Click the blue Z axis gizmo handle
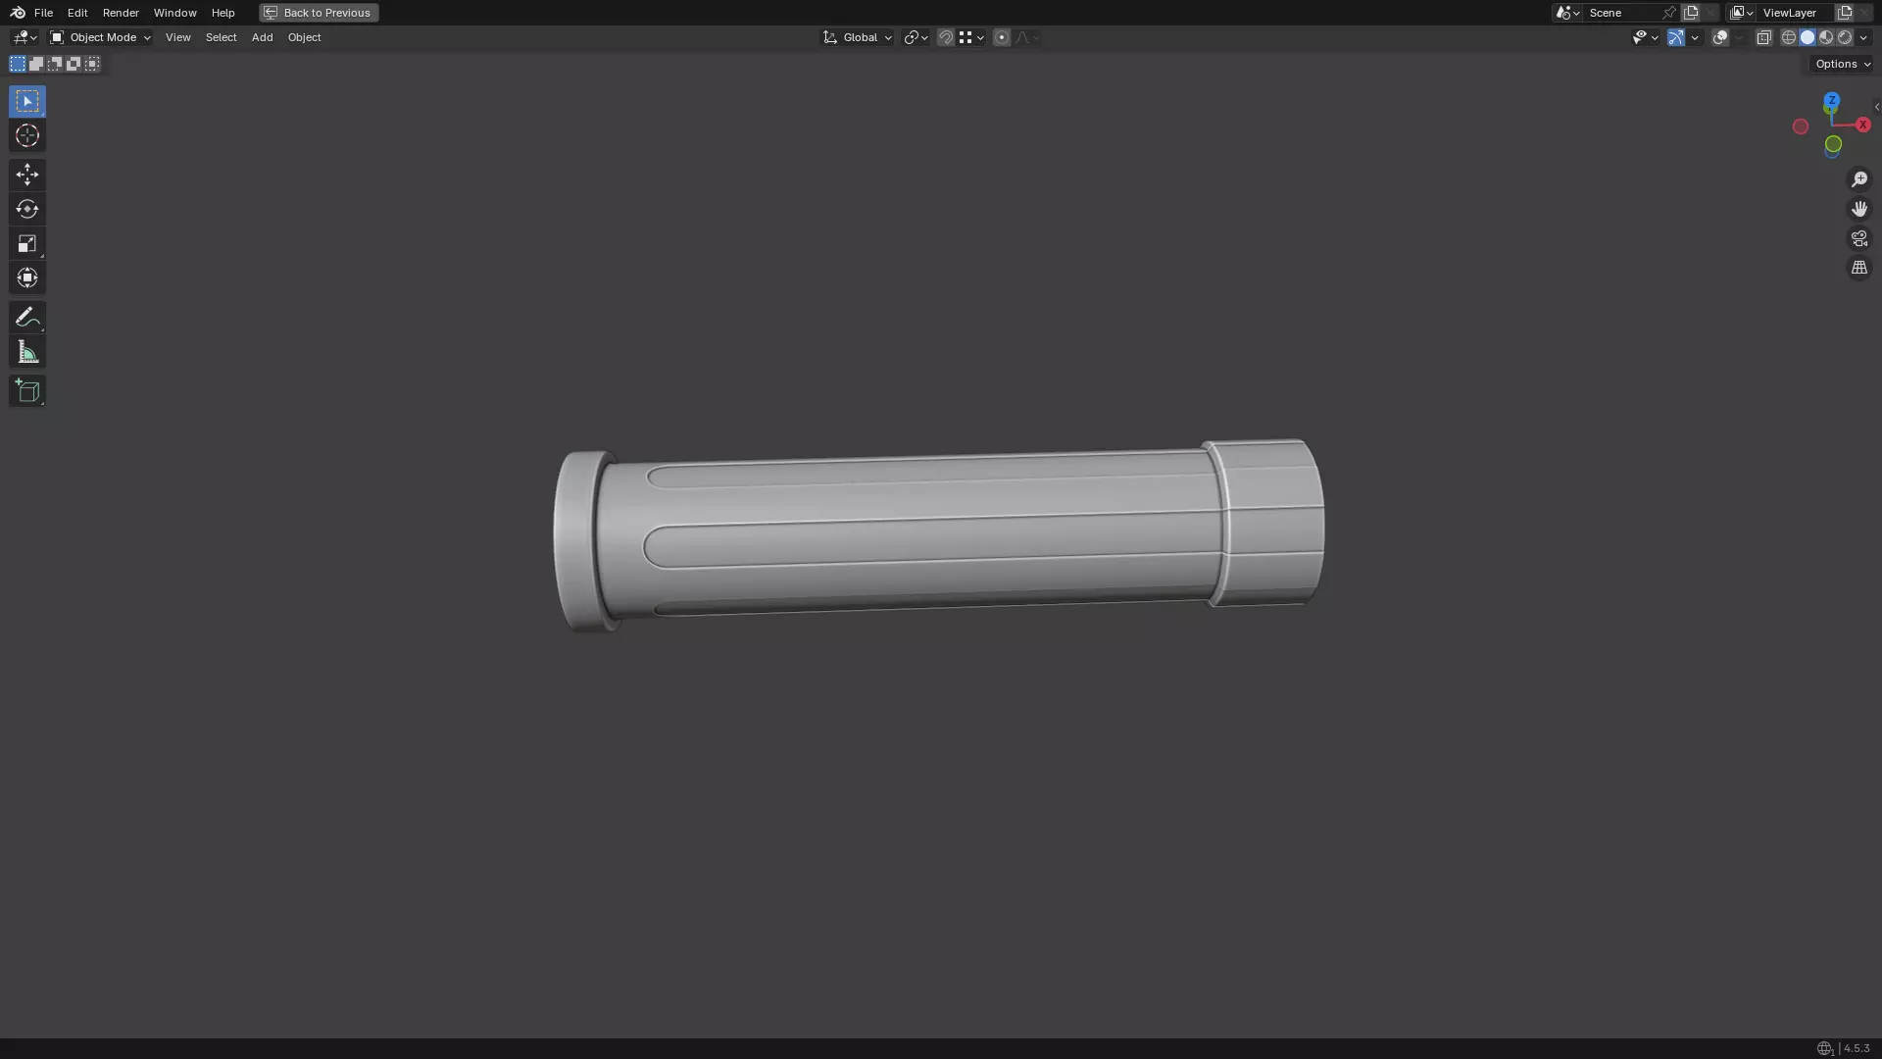 [x=1831, y=100]
